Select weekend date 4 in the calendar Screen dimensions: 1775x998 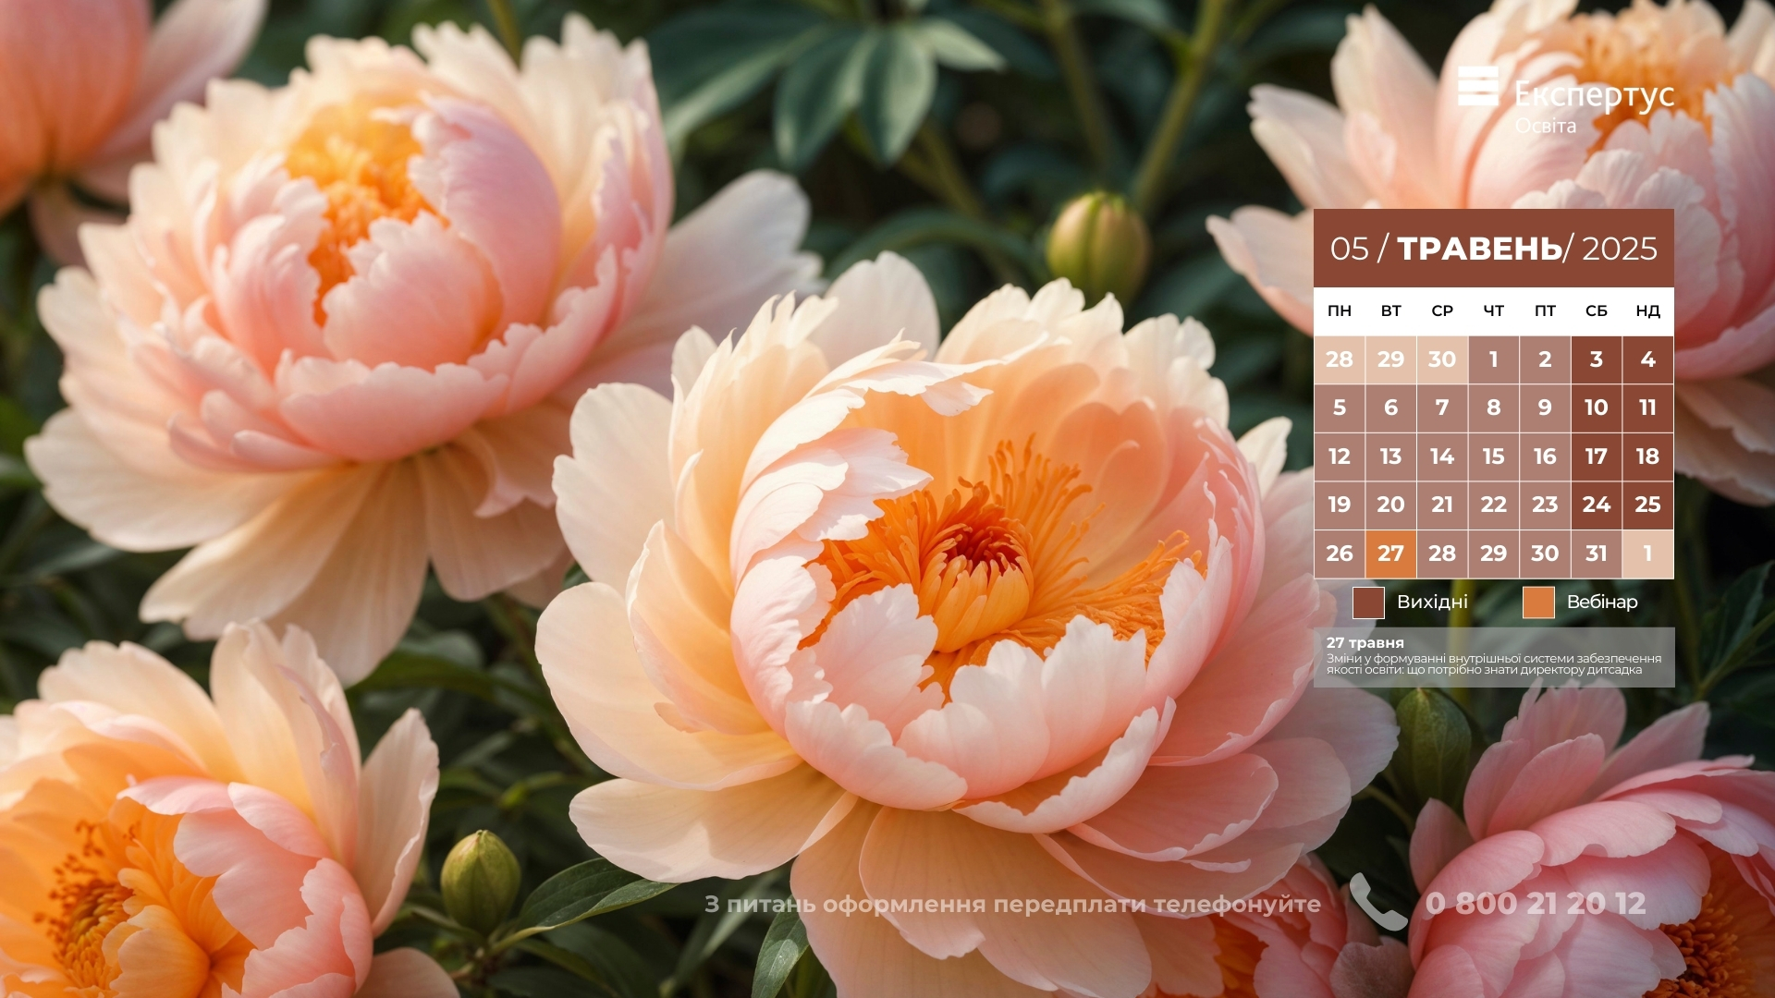point(1647,359)
